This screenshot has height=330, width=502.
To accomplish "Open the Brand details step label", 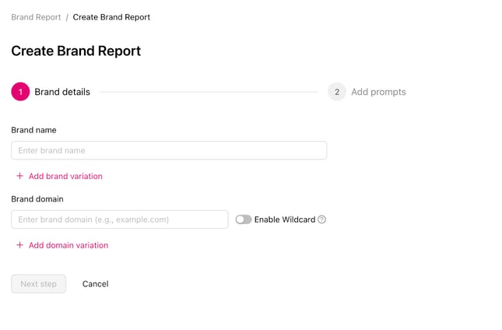I will coord(62,92).
